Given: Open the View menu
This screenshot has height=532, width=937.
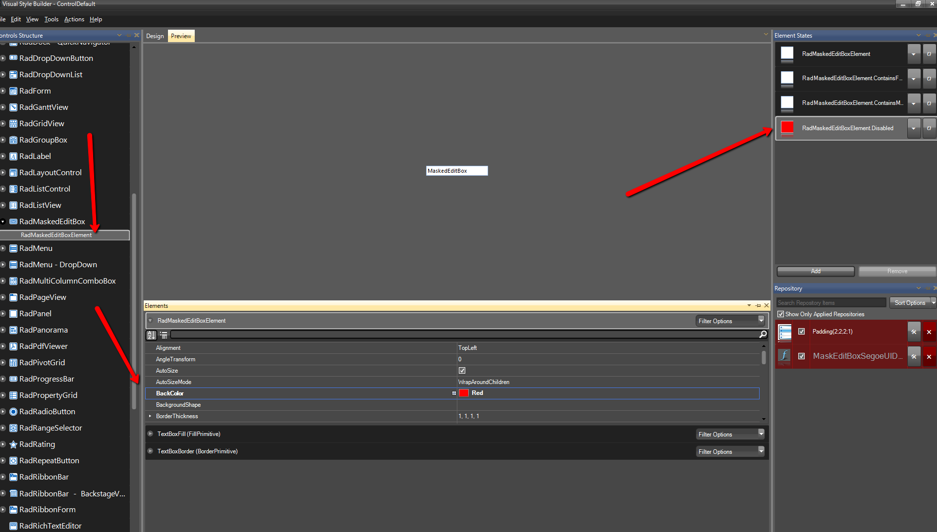Looking at the screenshot, I should [32, 19].
